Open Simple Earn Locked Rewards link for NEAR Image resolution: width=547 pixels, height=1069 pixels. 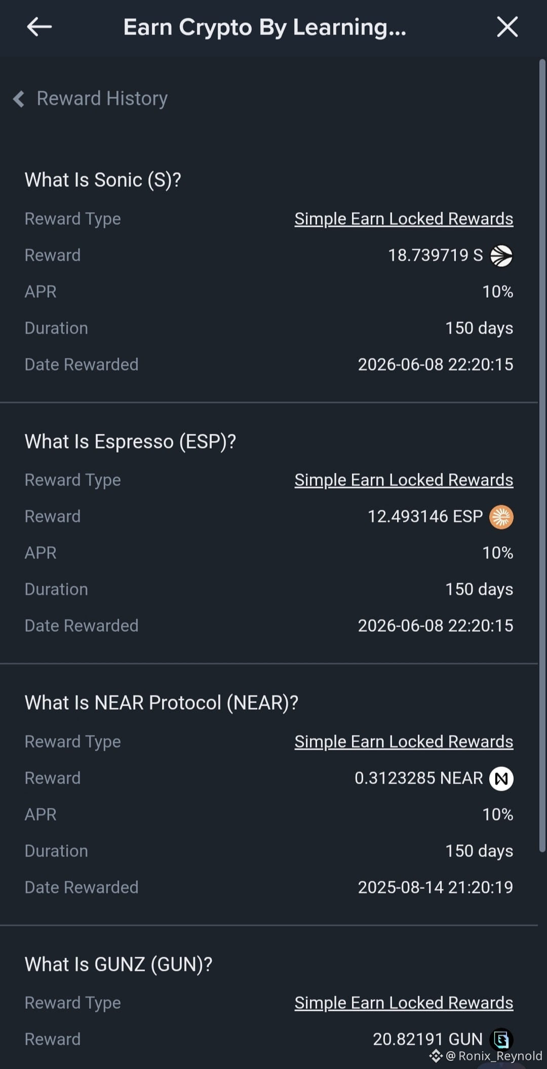(x=404, y=742)
